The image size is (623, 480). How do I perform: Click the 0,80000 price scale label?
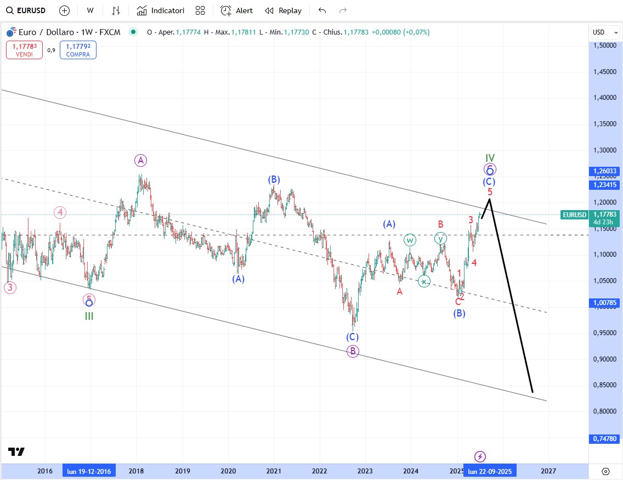(605, 411)
